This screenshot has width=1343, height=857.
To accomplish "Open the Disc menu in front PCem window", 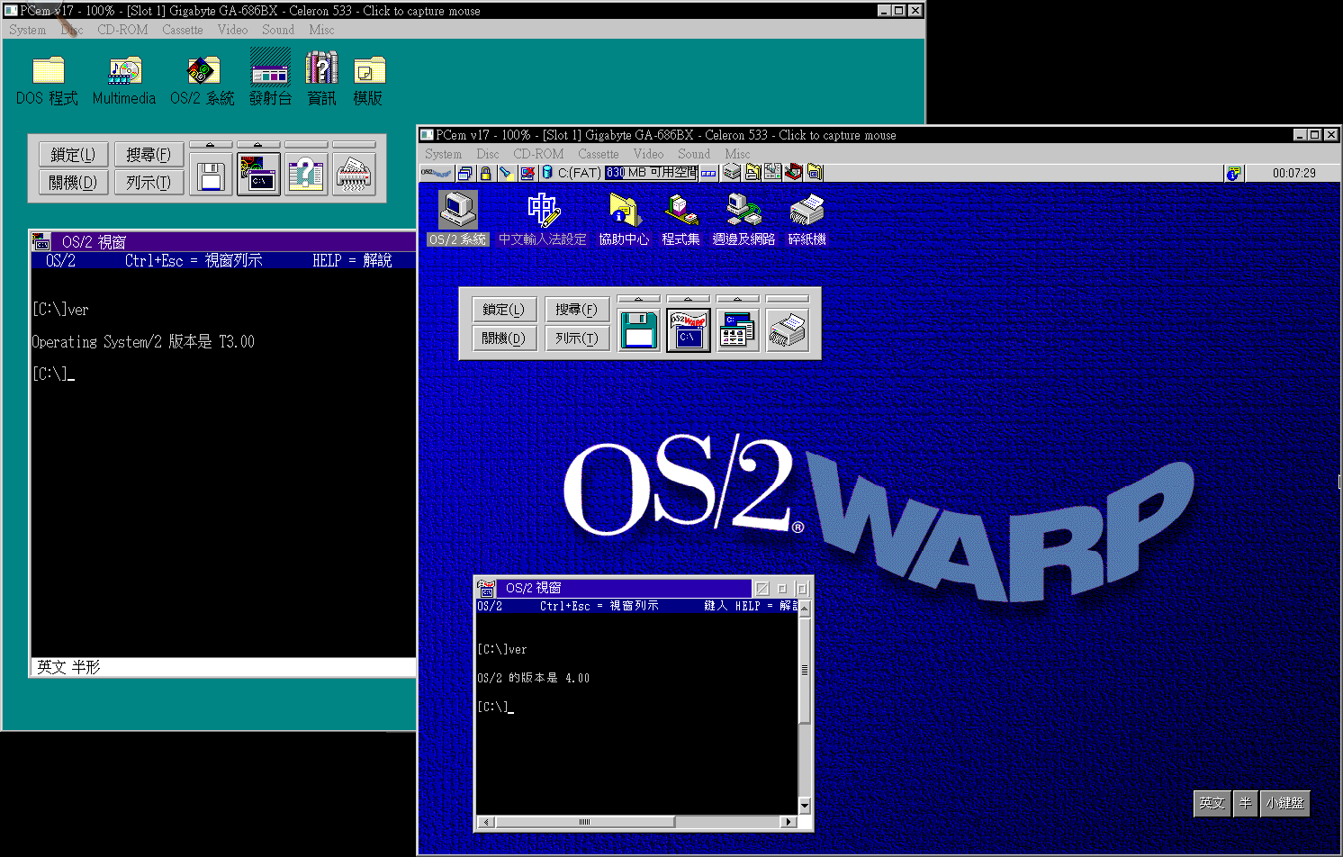I will [488, 154].
